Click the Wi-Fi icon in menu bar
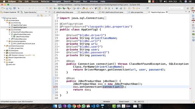The width and height of the screenshot is (195, 109). point(161,2)
